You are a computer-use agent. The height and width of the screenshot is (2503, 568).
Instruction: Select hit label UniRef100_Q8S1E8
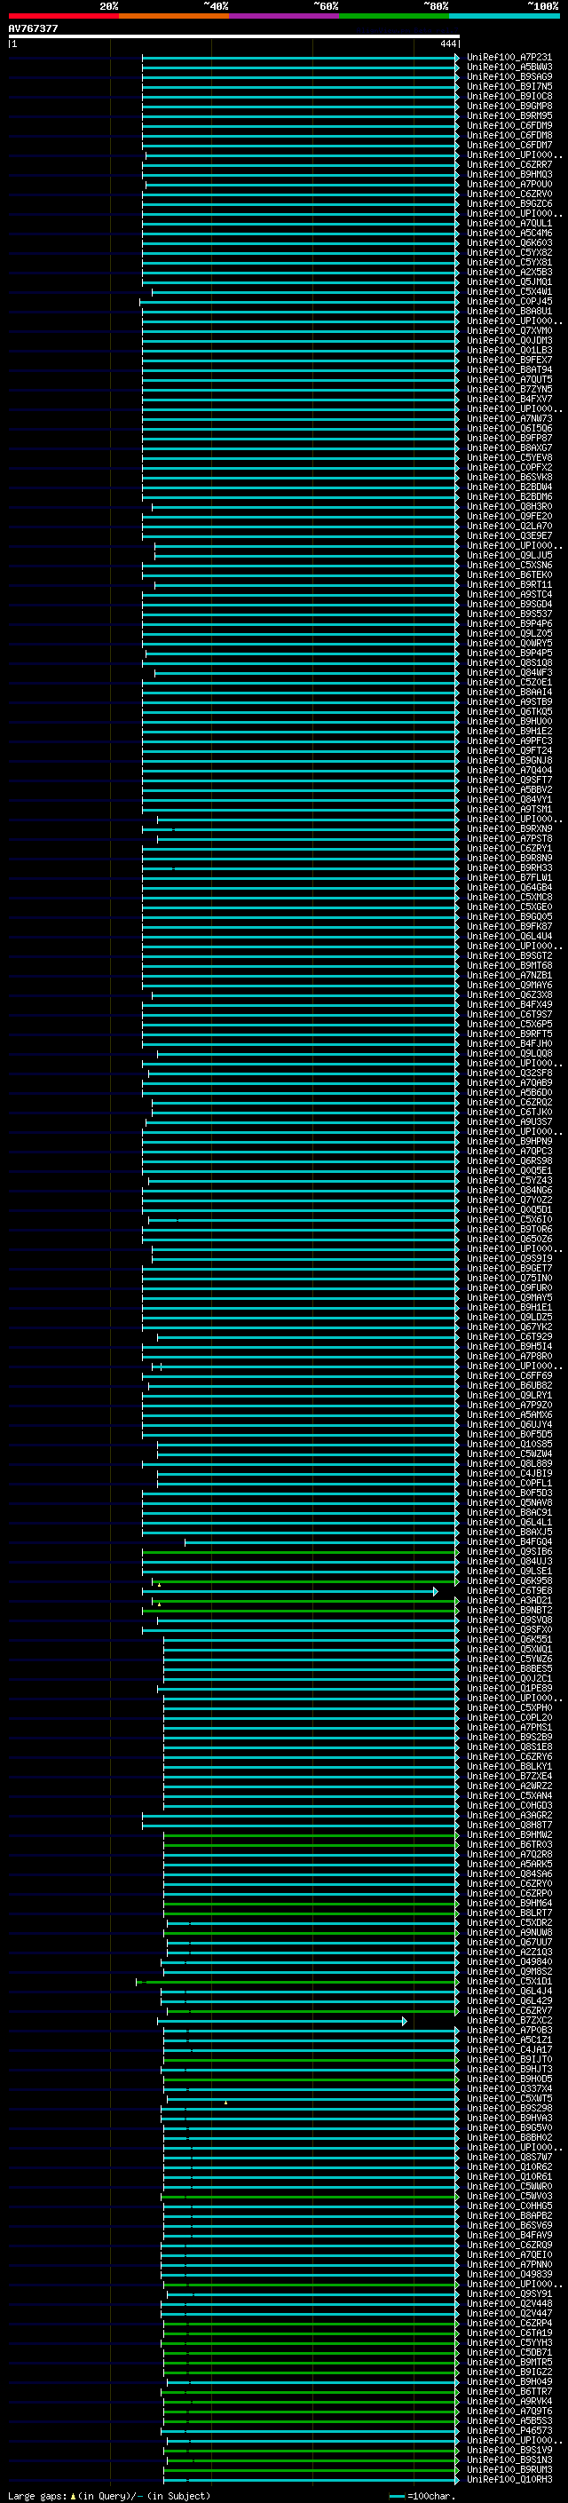point(509,1747)
